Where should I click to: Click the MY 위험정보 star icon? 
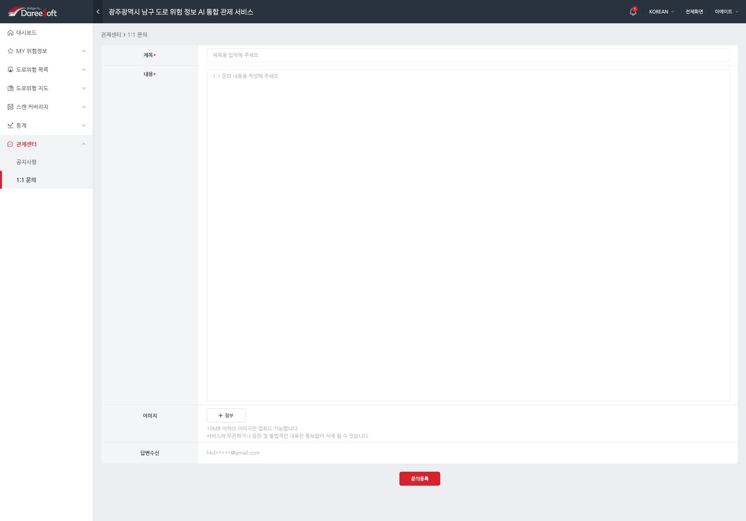[x=10, y=51]
